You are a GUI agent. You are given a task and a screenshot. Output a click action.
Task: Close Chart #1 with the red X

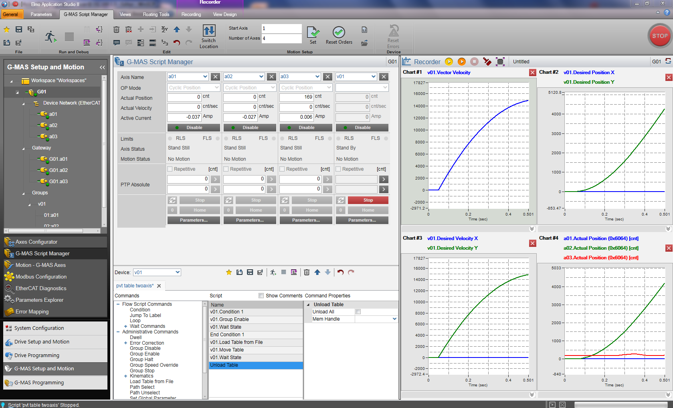pos(532,73)
